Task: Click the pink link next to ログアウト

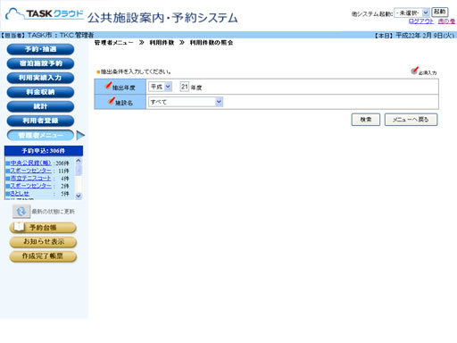Action: point(446,21)
